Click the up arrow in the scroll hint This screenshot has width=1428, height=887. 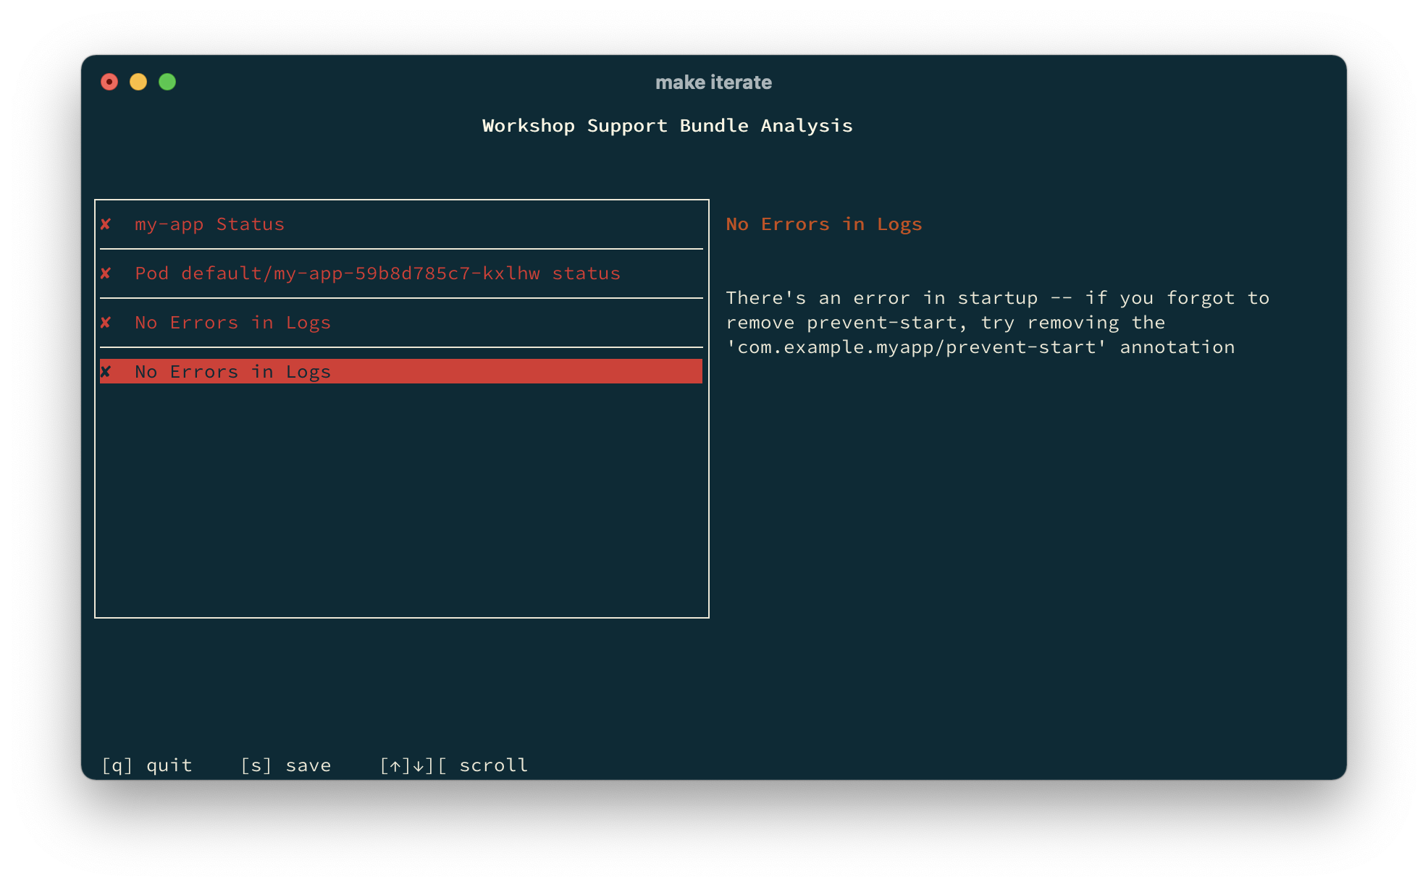coord(395,766)
